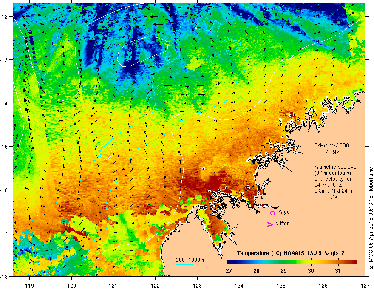
Task: Click the 'Argo' legend label
Action: [x=284, y=212]
